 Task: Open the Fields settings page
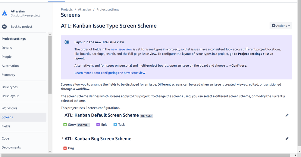click(x=6, y=126)
